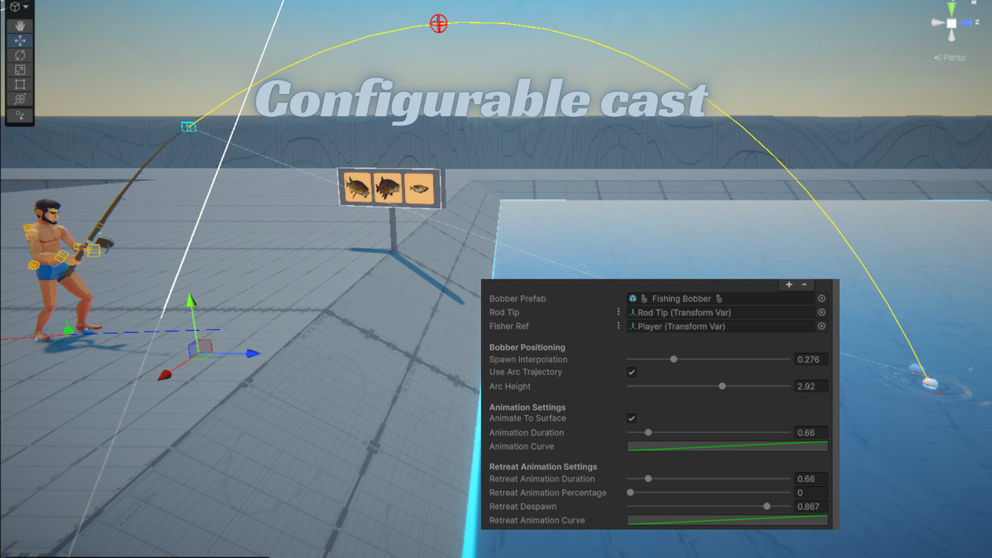Select the Rotate tool
This screenshot has height=558, width=992.
tap(21, 55)
